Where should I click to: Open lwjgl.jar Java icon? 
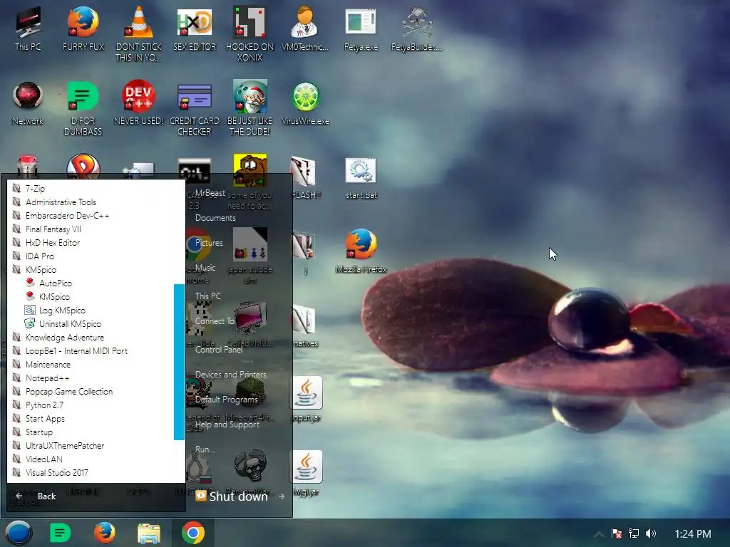pos(306,474)
